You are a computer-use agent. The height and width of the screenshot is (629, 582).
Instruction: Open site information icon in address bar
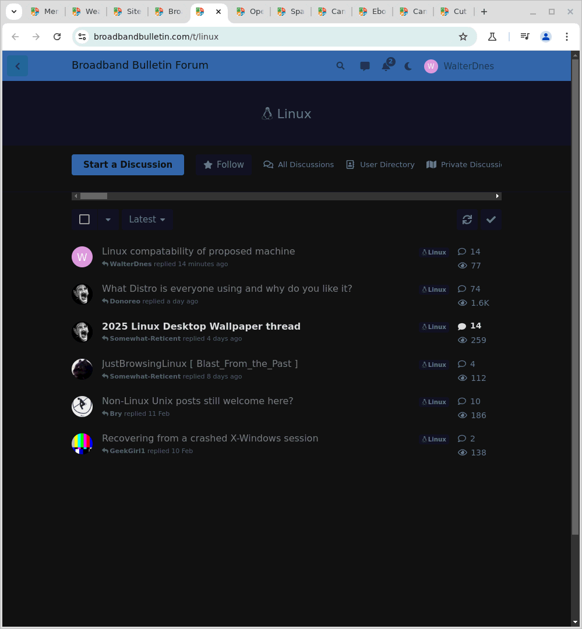(82, 37)
